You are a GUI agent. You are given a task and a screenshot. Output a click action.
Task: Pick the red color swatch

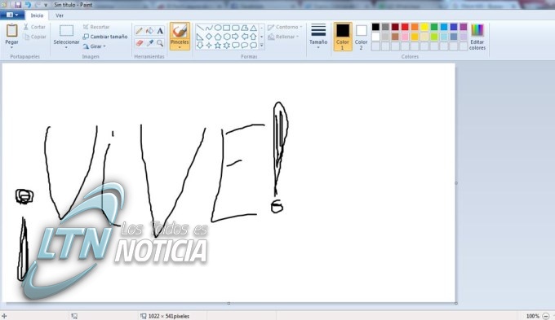[405, 27]
